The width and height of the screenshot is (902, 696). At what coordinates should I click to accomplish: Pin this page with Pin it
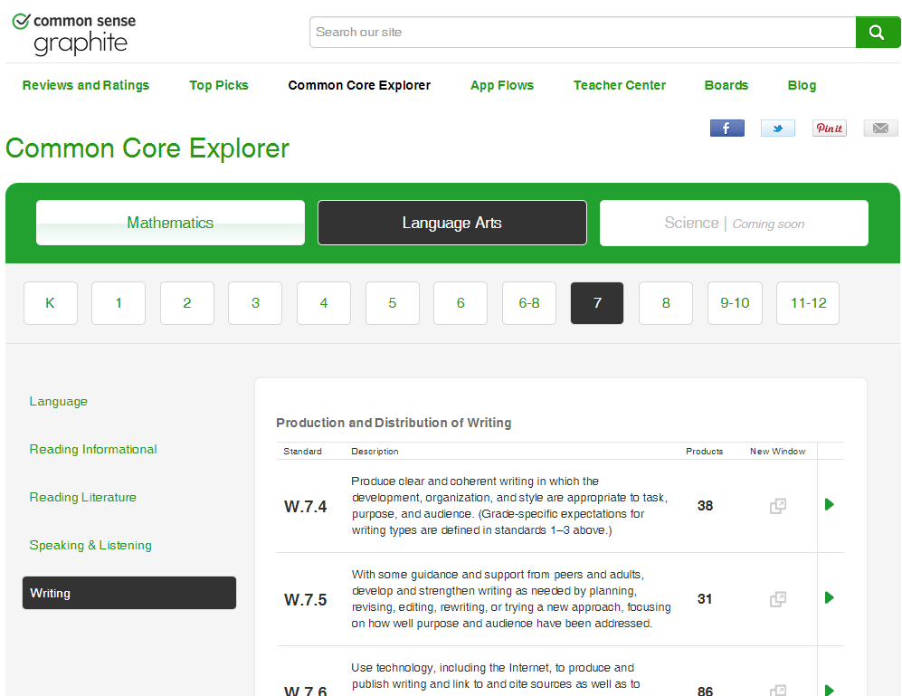click(829, 128)
